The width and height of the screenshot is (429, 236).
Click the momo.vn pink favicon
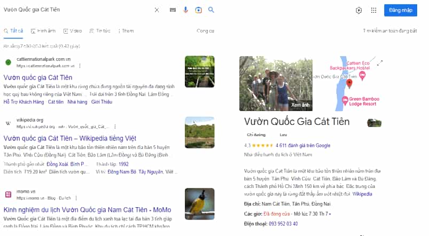(x=8, y=194)
